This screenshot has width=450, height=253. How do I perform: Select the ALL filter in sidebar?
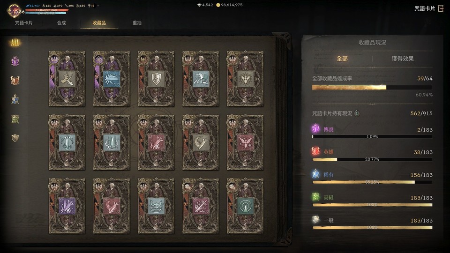(15, 43)
